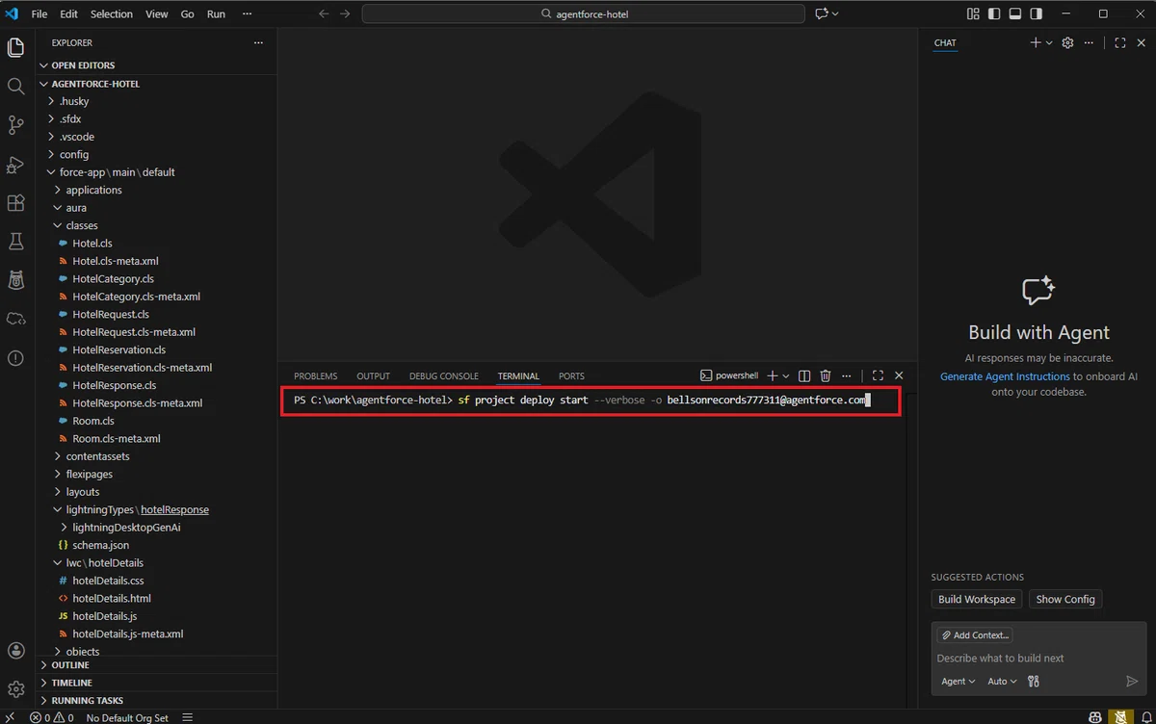
Task: Open the Chat panel settings gear
Action: click(x=1067, y=42)
